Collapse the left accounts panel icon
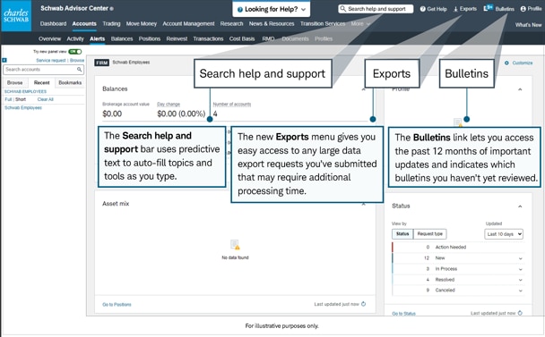 click(4, 60)
